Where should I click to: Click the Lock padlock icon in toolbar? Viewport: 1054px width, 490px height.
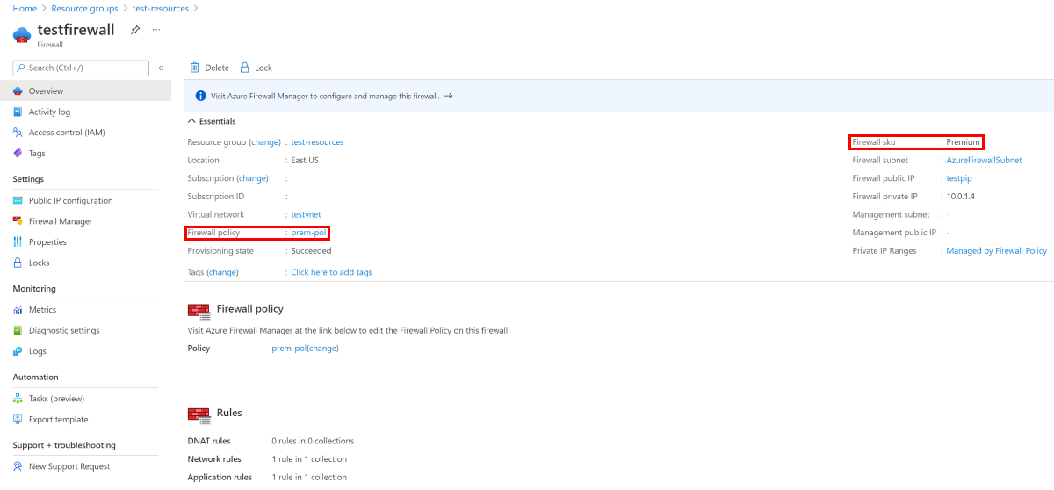tap(245, 68)
